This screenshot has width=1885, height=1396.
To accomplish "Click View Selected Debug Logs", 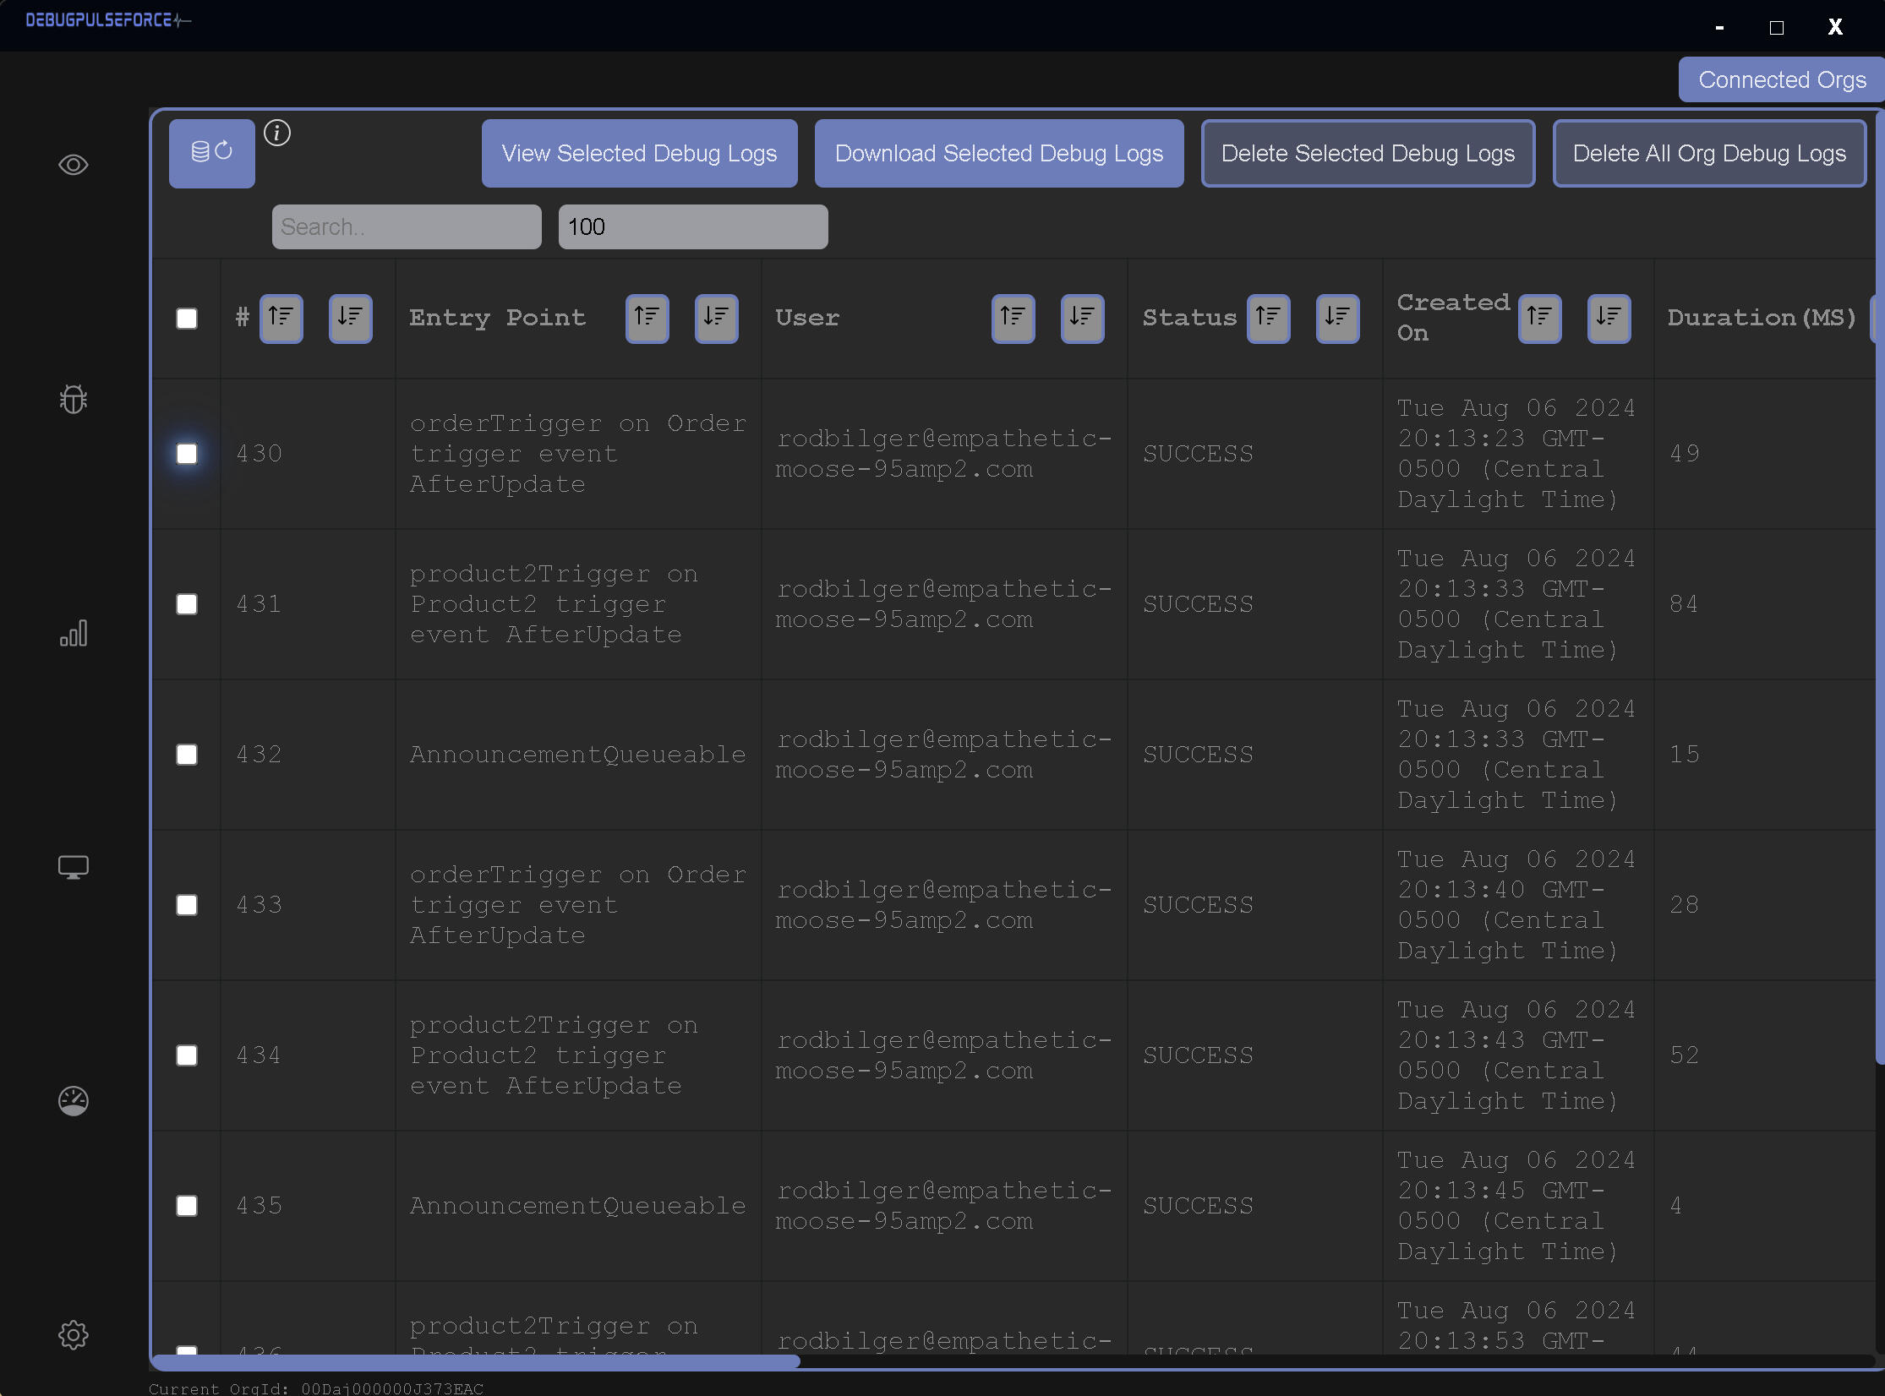I will point(639,153).
